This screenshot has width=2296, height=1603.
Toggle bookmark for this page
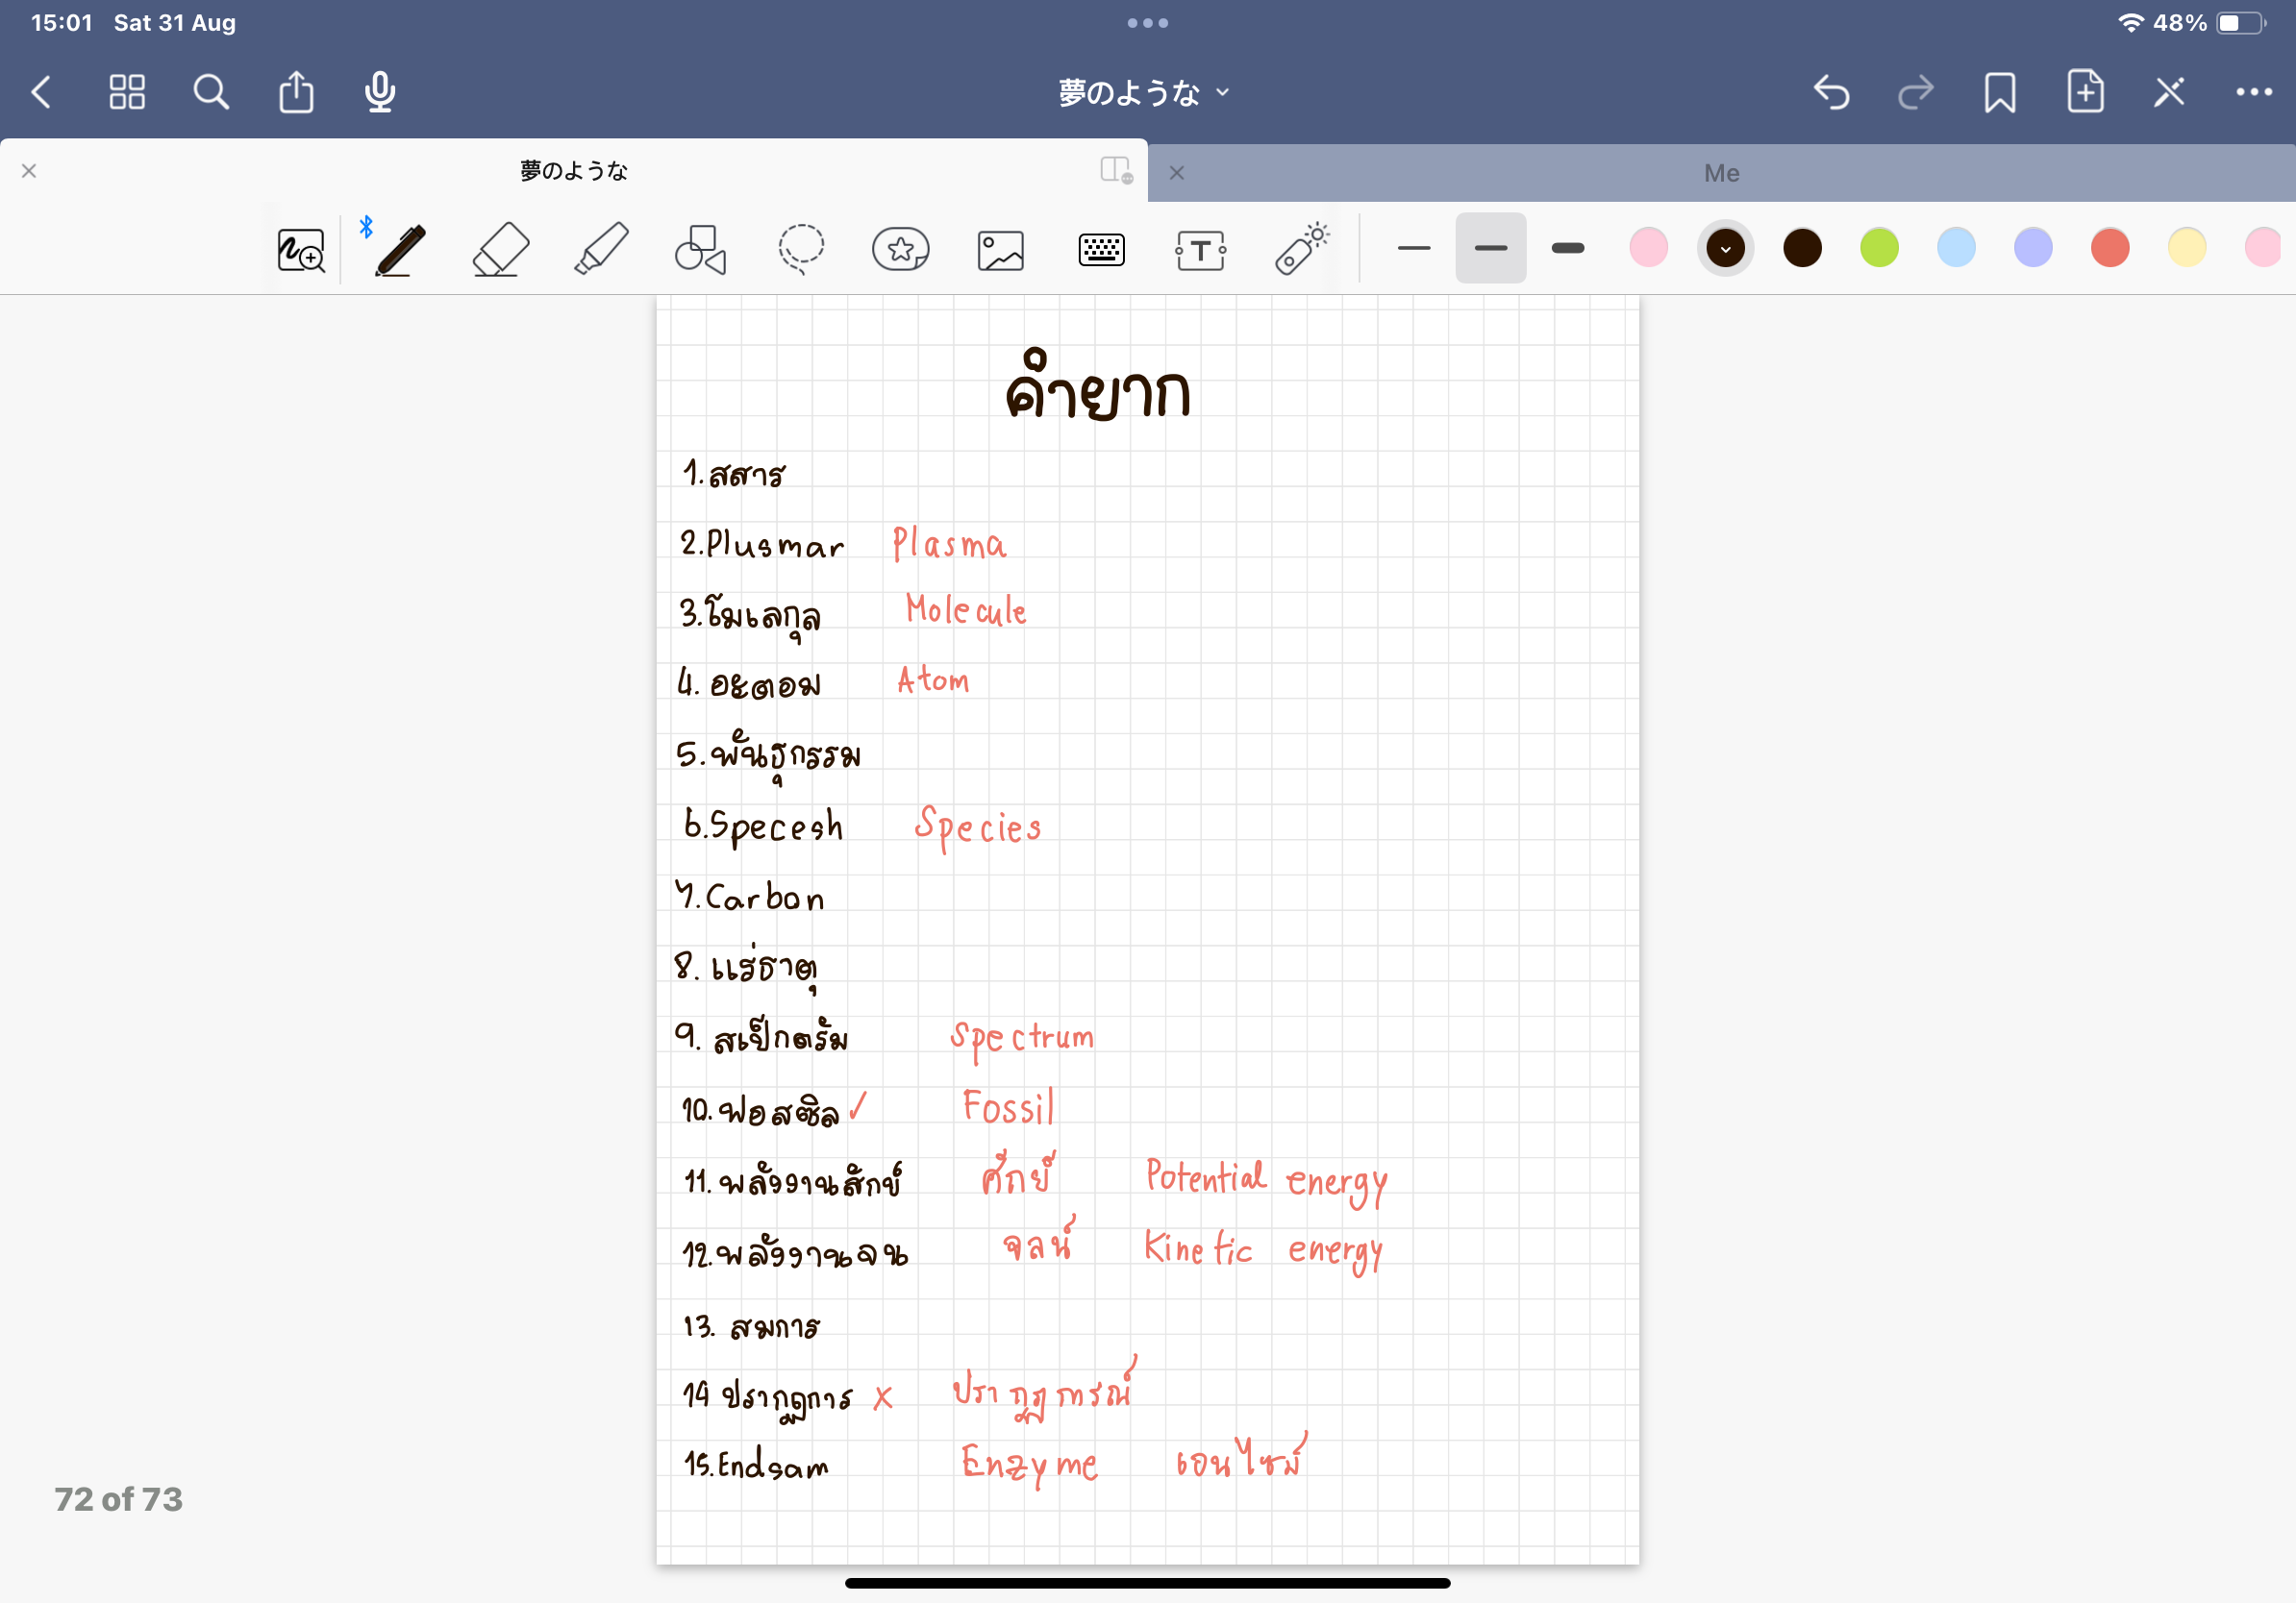pyautogui.click(x=2000, y=92)
